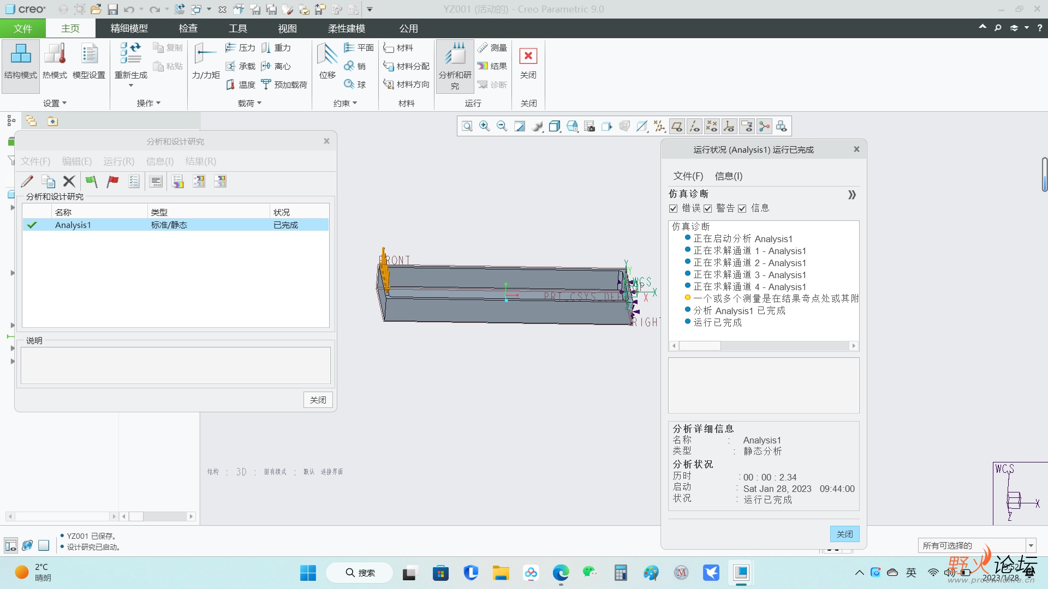
Task: Open 材料分配 material assignment
Action: (x=406, y=66)
